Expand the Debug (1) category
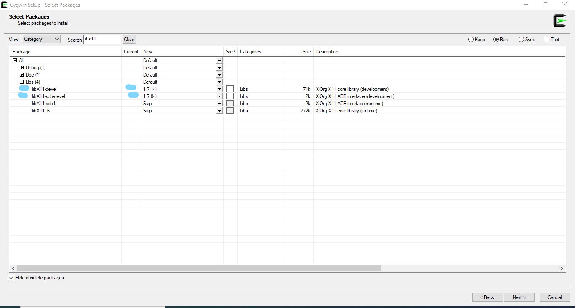 (22, 68)
